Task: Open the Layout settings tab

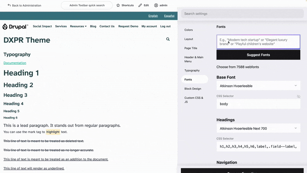Action: (x=189, y=39)
